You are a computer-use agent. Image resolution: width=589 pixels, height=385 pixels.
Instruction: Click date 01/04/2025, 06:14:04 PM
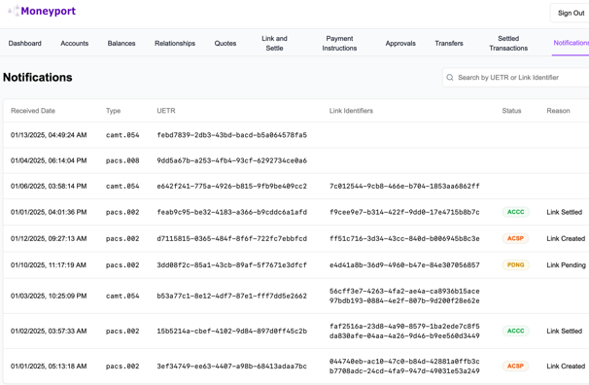coord(49,160)
